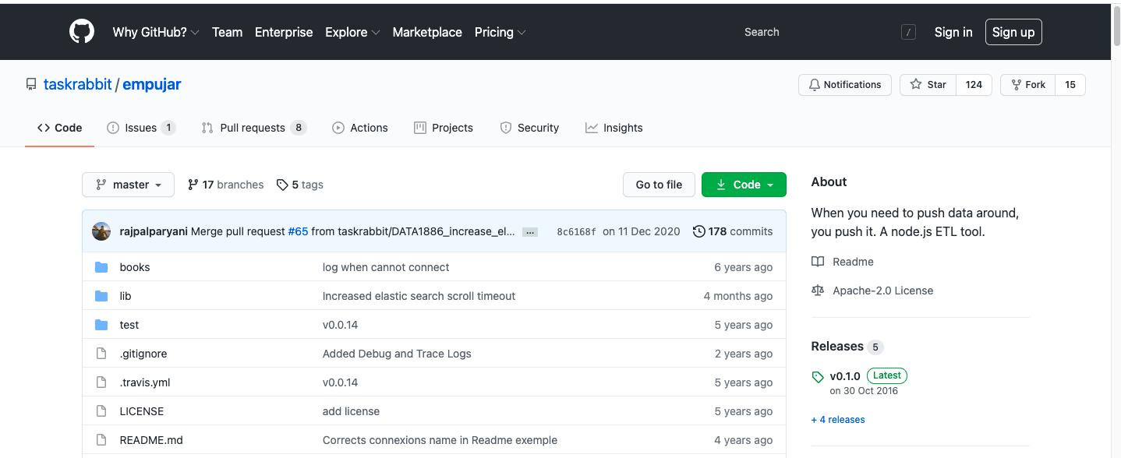Open the Explore dropdown menu
This screenshot has height=458, width=1121.
click(352, 32)
